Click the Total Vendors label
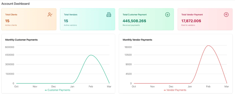This screenshot has height=94, width=235. [71, 15]
